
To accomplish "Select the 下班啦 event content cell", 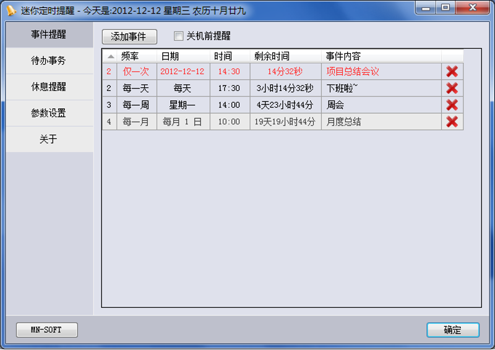I will [381, 88].
